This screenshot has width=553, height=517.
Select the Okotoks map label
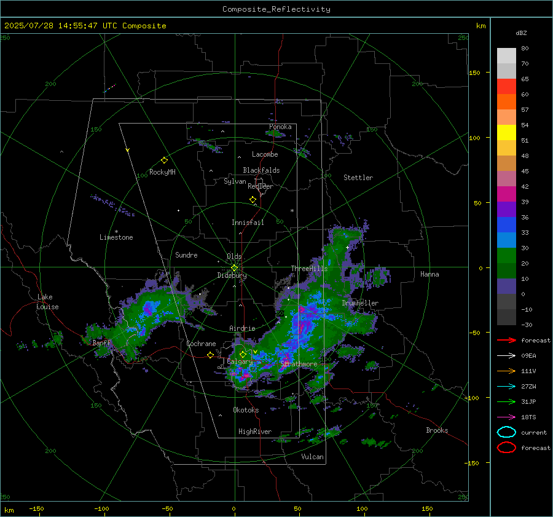click(246, 410)
